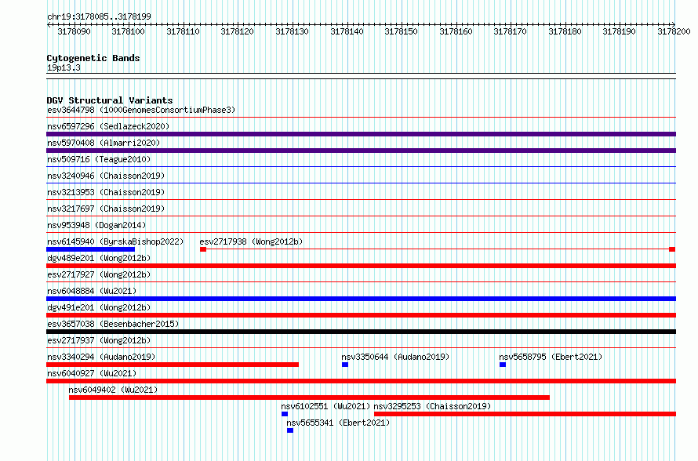Select the red nsv3340294 Audano2019 bar

[173, 365]
